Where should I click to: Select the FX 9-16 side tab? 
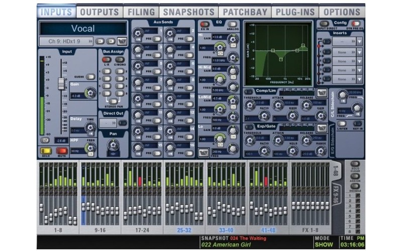coord(336,195)
